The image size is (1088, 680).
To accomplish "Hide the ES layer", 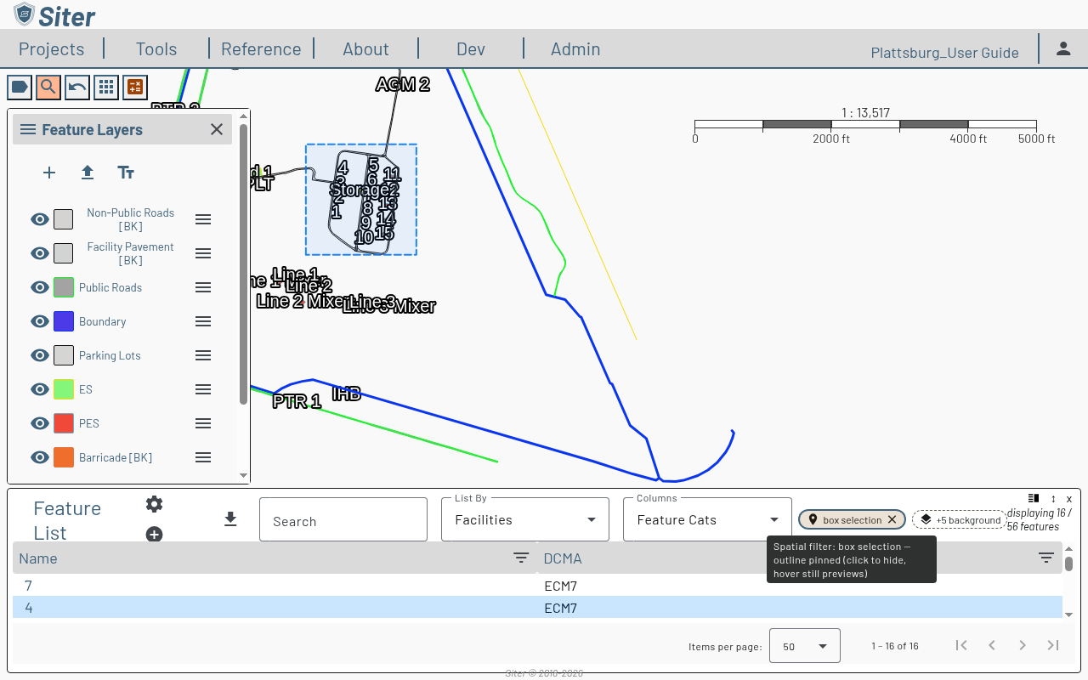I will [x=40, y=389].
